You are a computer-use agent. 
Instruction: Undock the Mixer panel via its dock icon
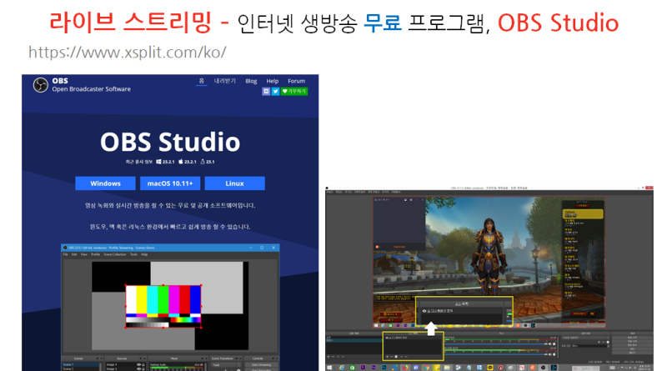coord(203,358)
